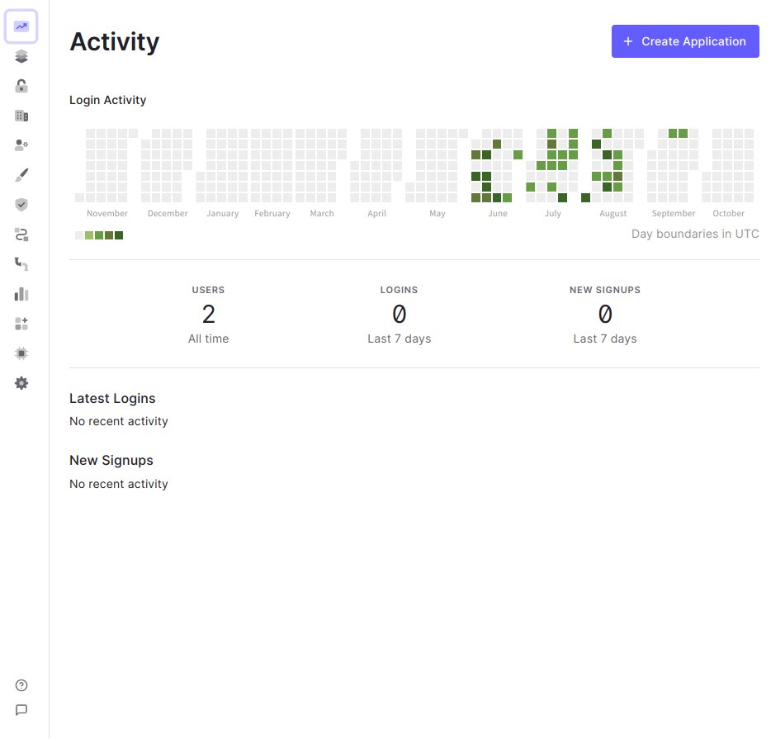771x739 pixels.
Task: Open Security via the shield checkmark icon
Action: coord(21,205)
